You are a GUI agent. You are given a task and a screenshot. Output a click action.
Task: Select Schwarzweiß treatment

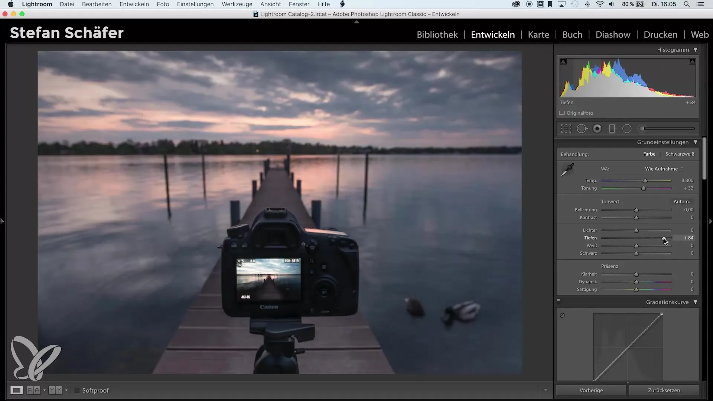coord(680,154)
